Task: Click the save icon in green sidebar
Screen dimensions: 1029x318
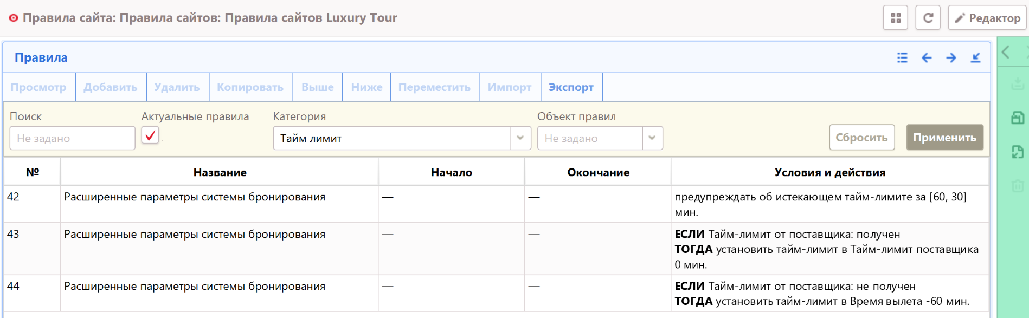Action: 1017,118
